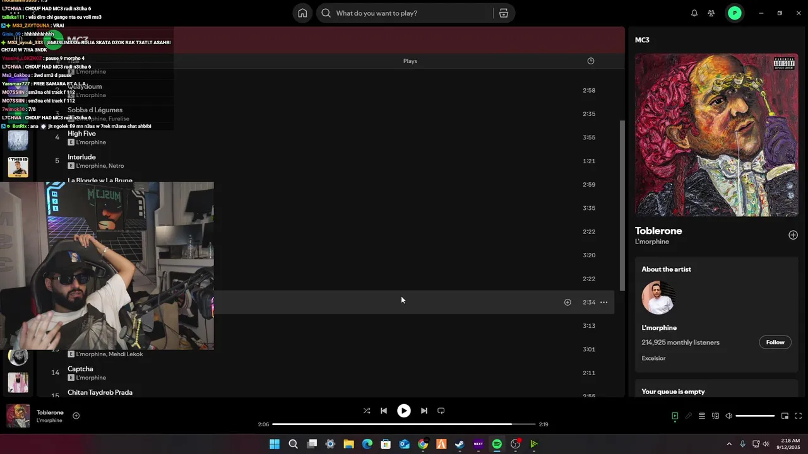808x454 pixels.
Task: Add now-playing Toblerone to library in bottom bar
Action: (x=76, y=416)
